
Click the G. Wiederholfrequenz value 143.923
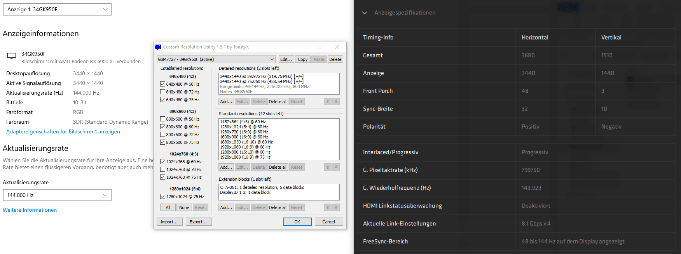pos(531,188)
